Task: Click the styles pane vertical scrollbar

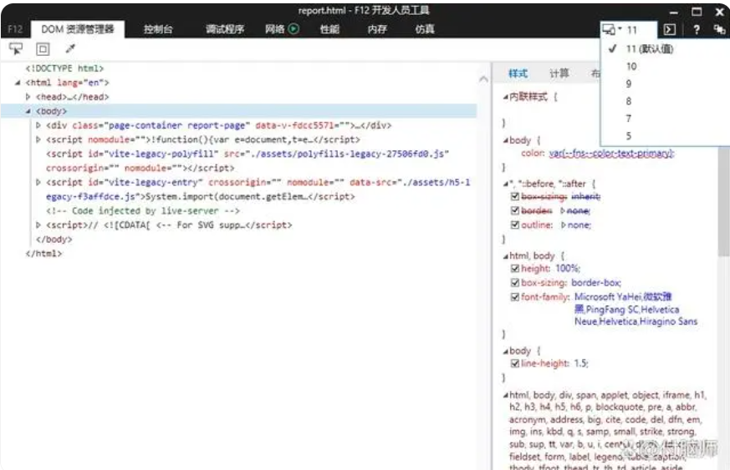Action: point(723,202)
